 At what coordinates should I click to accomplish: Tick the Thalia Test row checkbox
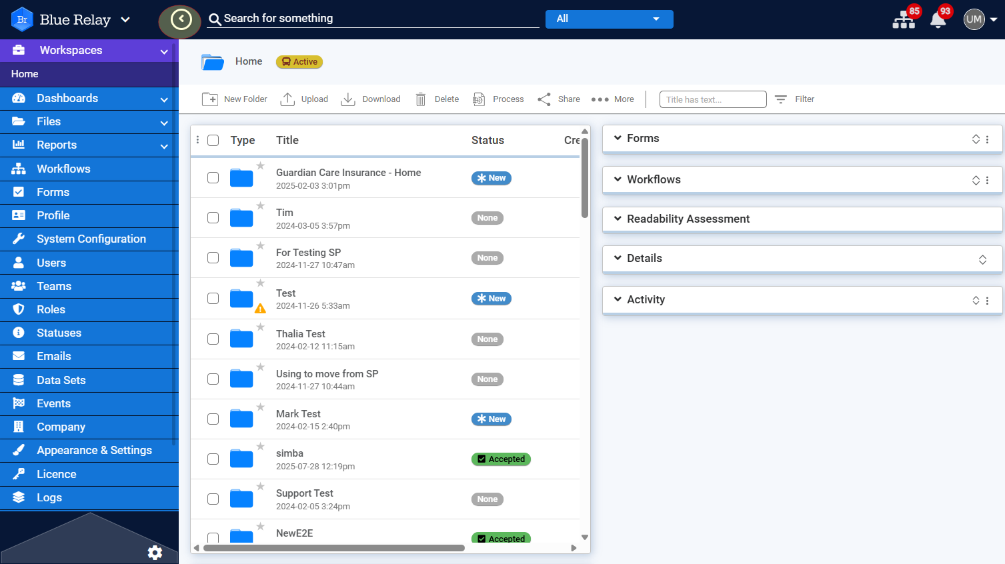213,339
